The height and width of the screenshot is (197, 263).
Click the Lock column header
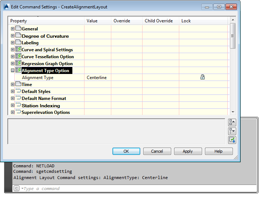pos(203,21)
